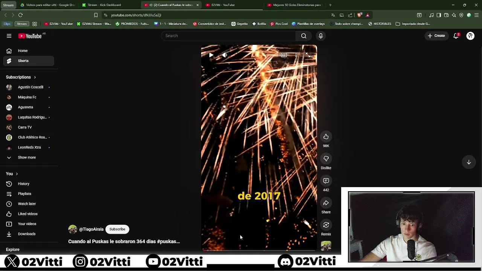Go to next Short with down arrow

[x=469, y=162]
